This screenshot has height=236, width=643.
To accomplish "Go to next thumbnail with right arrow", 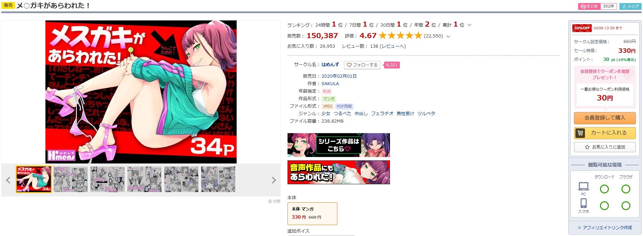I will click(274, 180).
